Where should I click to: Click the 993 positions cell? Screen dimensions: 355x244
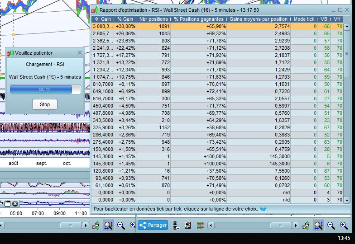(x=154, y=70)
